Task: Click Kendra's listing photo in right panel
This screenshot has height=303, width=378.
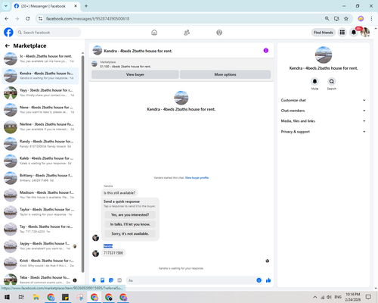Action: coord(324,55)
